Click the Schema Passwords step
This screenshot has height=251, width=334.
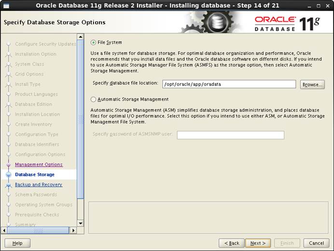(36, 194)
